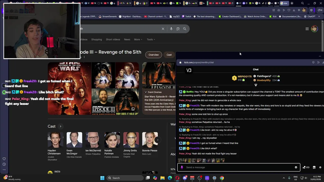Open the Kick shop storefront icon
Screen dimensions: 324x182
pos(314,167)
